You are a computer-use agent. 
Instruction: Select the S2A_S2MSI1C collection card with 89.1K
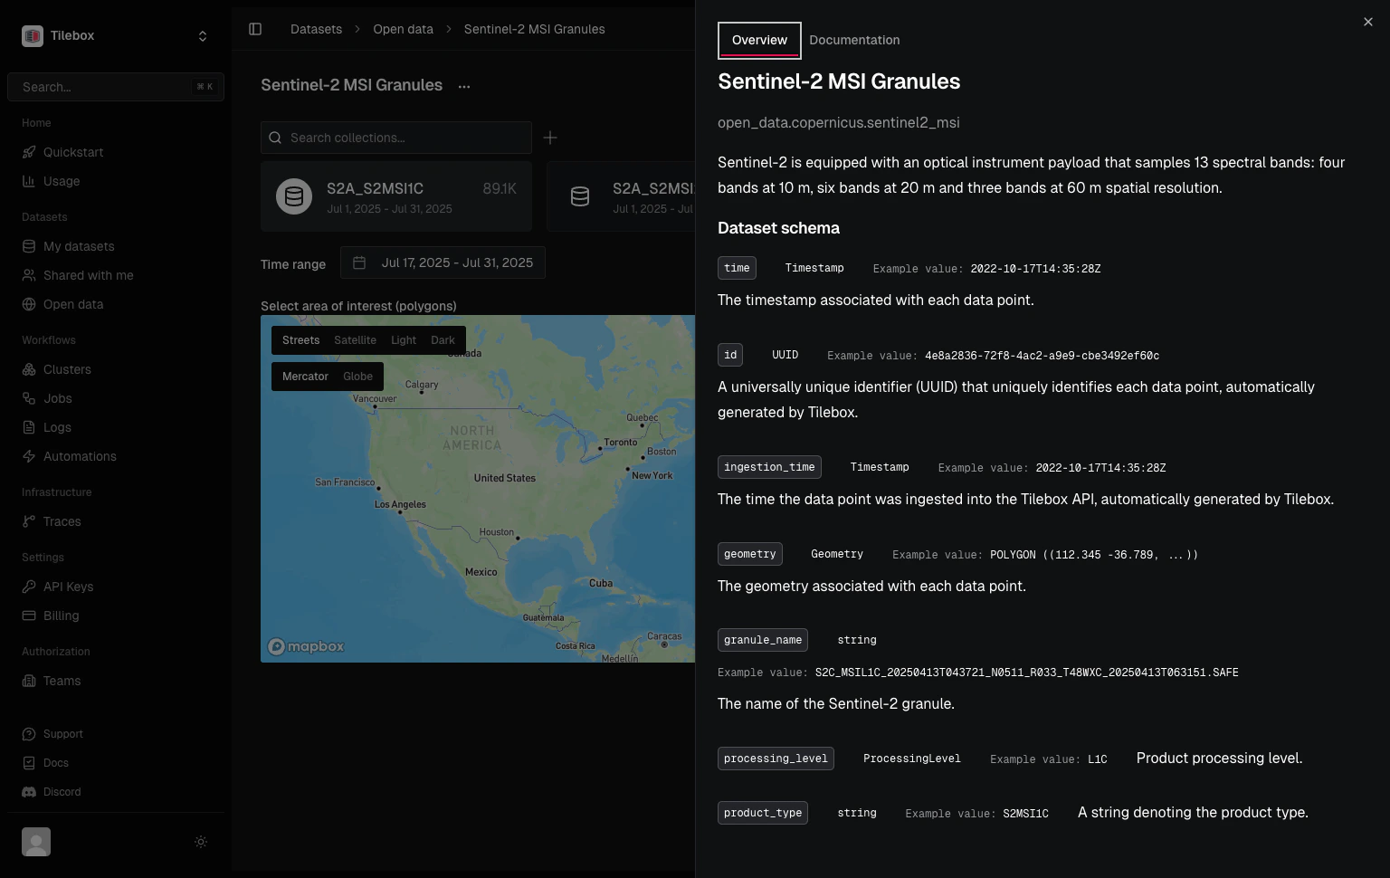coord(396,196)
